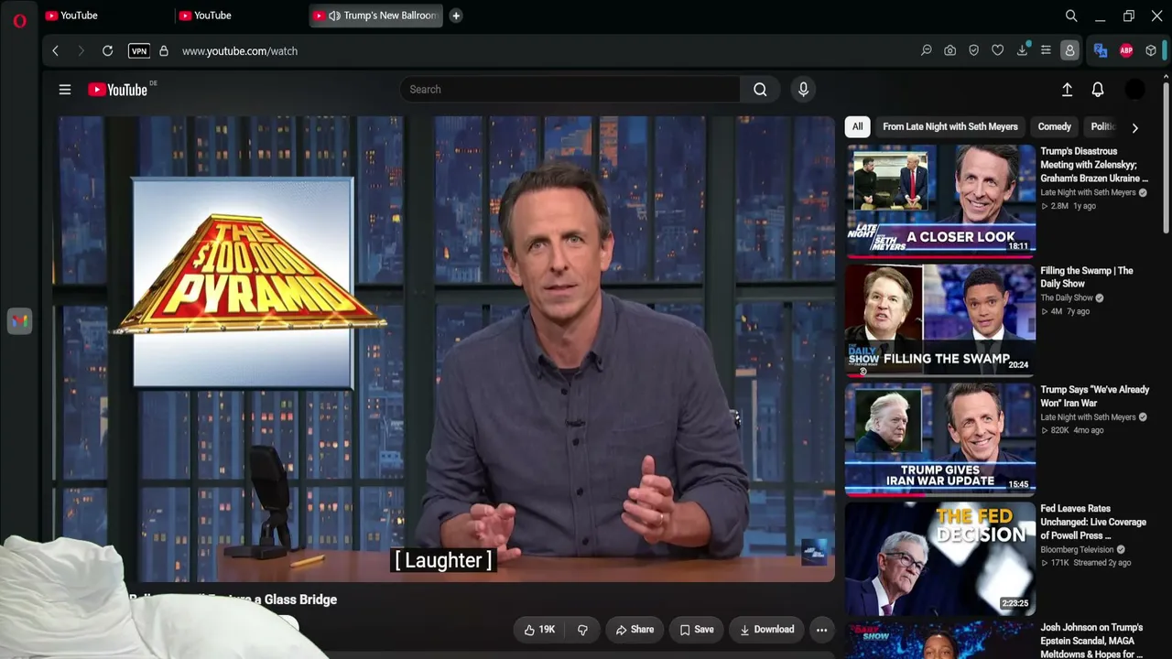Visit the Bloomberg Television channel link
This screenshot has height=659, width=1172.
tap(1077, 549)
